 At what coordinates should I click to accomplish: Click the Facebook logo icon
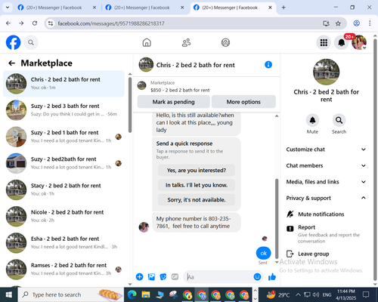(13, 42)
